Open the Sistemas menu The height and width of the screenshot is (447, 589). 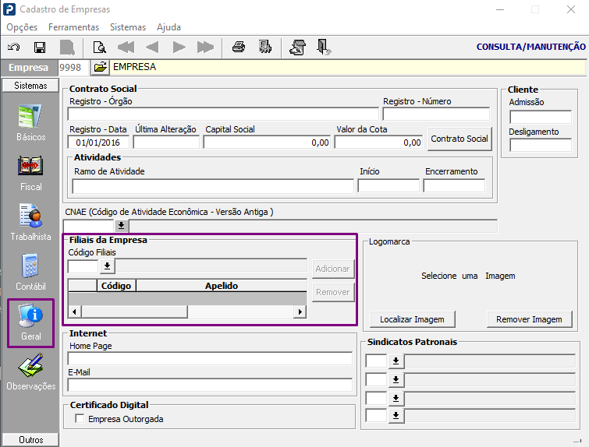coord(127,27)
